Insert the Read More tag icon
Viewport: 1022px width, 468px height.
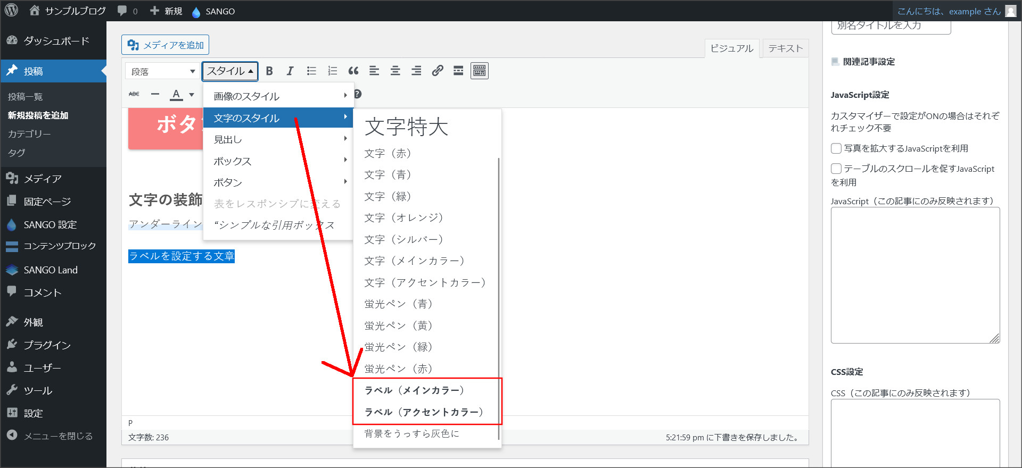click(x=458, y=71)
